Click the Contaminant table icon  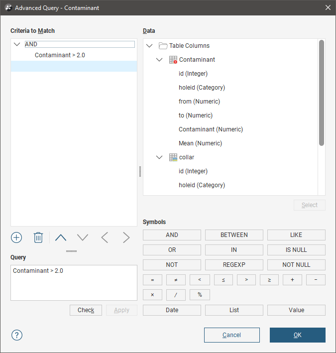173,60
